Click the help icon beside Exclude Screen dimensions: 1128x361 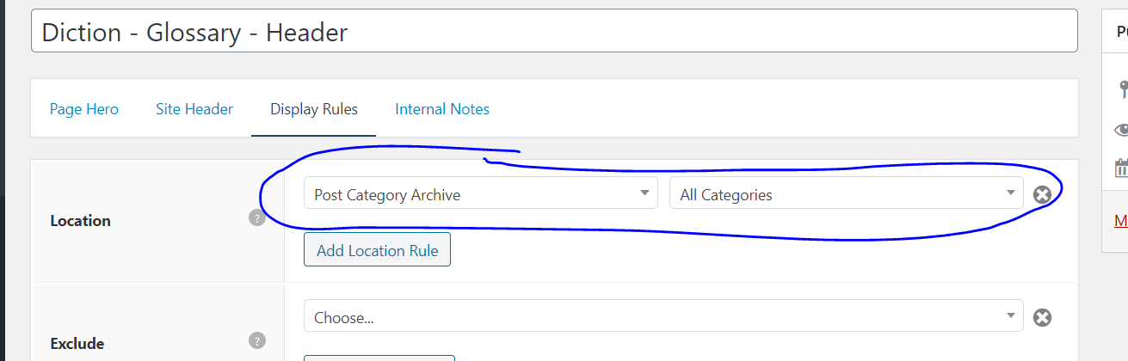click(x=256, y=341)
